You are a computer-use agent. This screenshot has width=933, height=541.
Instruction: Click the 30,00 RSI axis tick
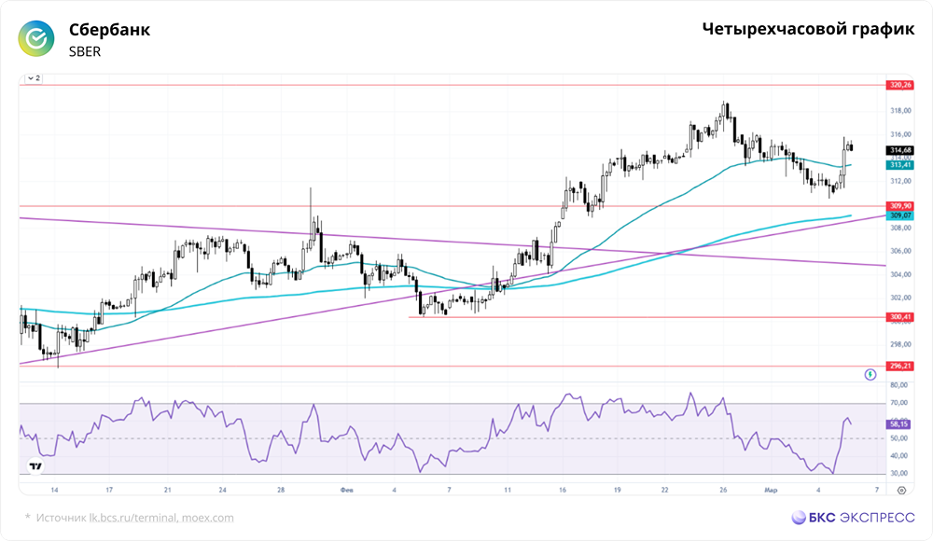tap(899, 473)
